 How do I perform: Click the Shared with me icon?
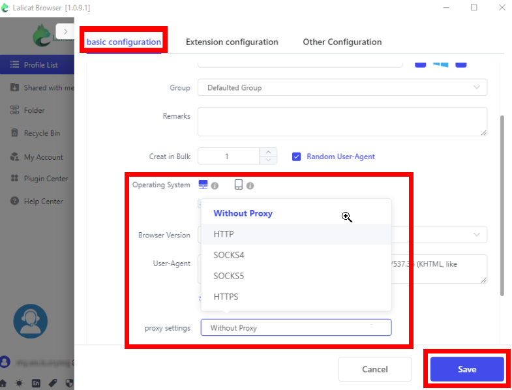tap(14, 87)
